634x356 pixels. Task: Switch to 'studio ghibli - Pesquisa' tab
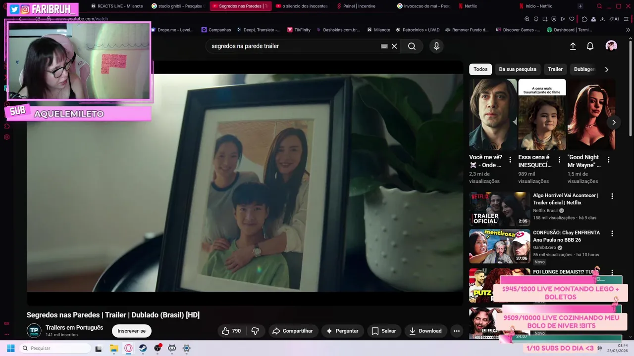[x=177, y=6]
